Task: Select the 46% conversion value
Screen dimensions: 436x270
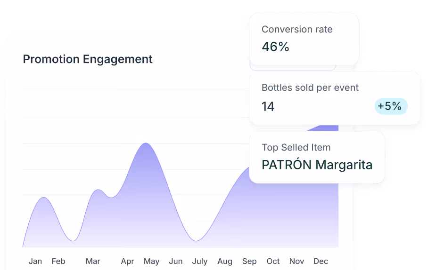Action: tap(275, 47)
